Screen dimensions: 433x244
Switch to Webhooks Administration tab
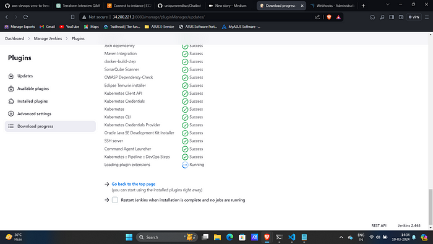(332, 6)
